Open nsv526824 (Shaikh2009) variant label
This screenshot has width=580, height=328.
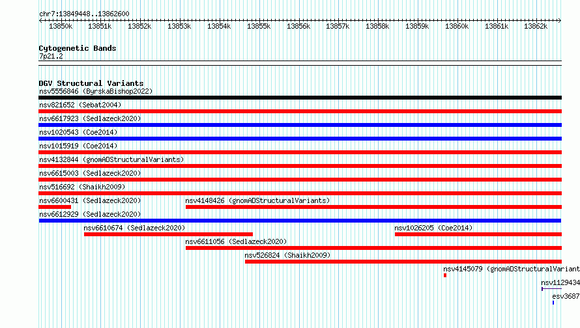click(287, 255)
